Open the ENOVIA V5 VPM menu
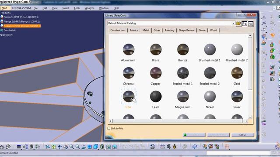The image size is (280, 157). tap(21, 8)
